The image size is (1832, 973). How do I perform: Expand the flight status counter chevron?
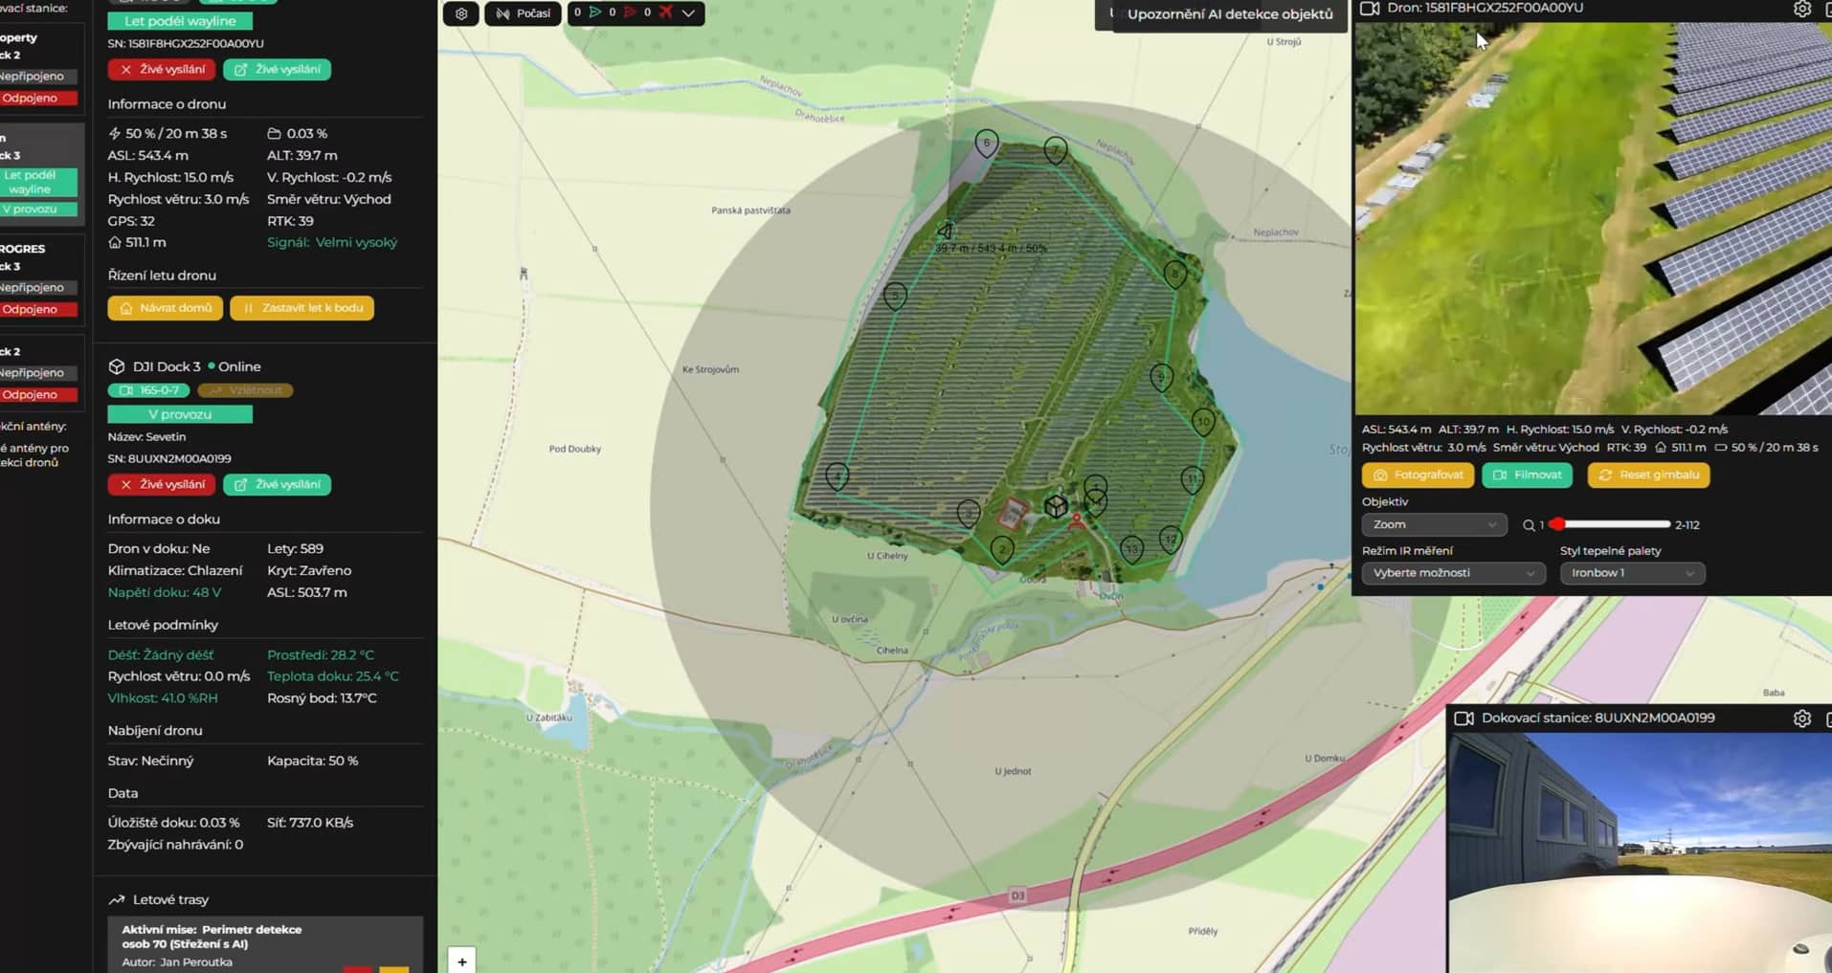(688, 13)
